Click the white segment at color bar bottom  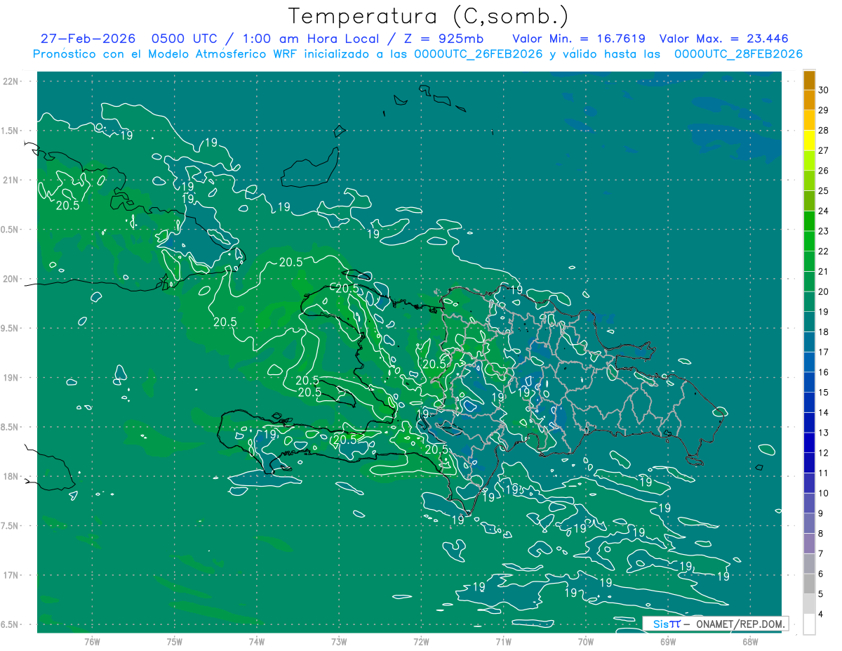click(809, 624)
